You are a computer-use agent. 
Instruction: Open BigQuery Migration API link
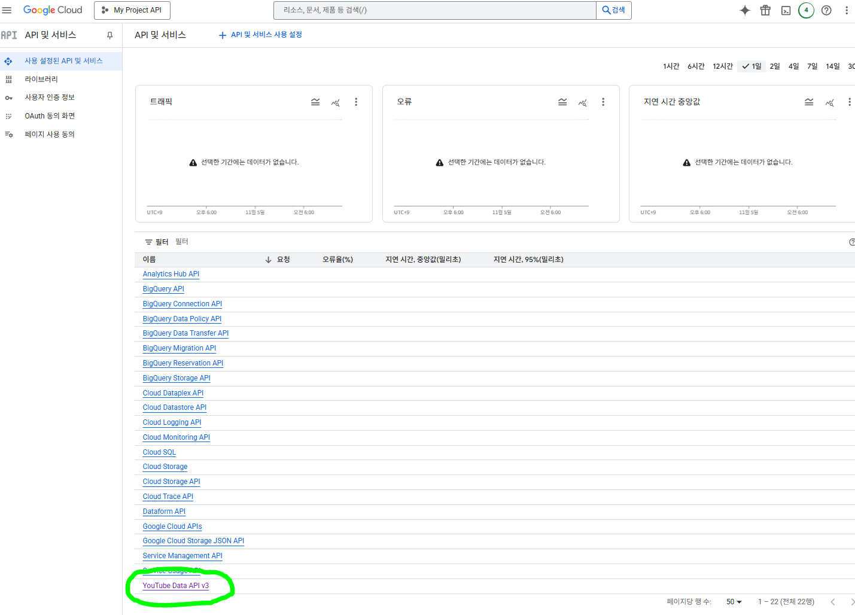179,348
